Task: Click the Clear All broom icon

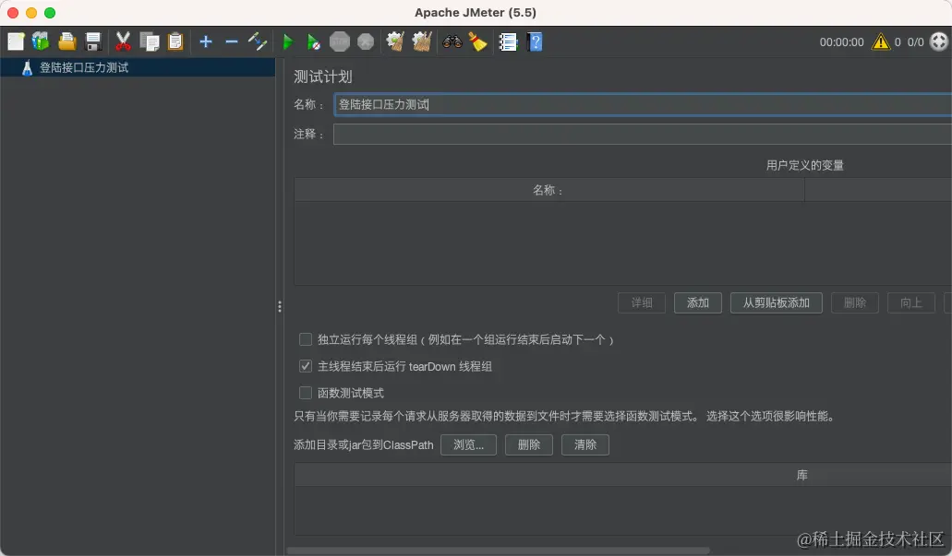Action: pos(421,41)
